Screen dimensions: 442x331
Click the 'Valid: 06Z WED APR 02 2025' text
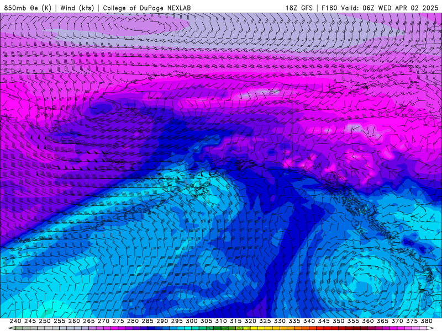pyautogui.click(x=390, y=8)
